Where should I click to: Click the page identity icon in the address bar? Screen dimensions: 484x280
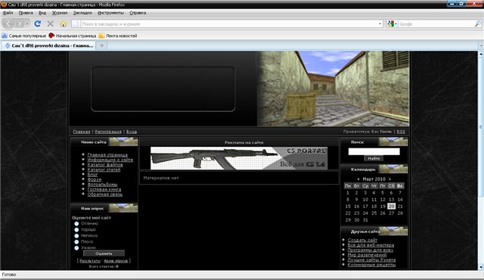pyautogui.click(x=76, y=23)
